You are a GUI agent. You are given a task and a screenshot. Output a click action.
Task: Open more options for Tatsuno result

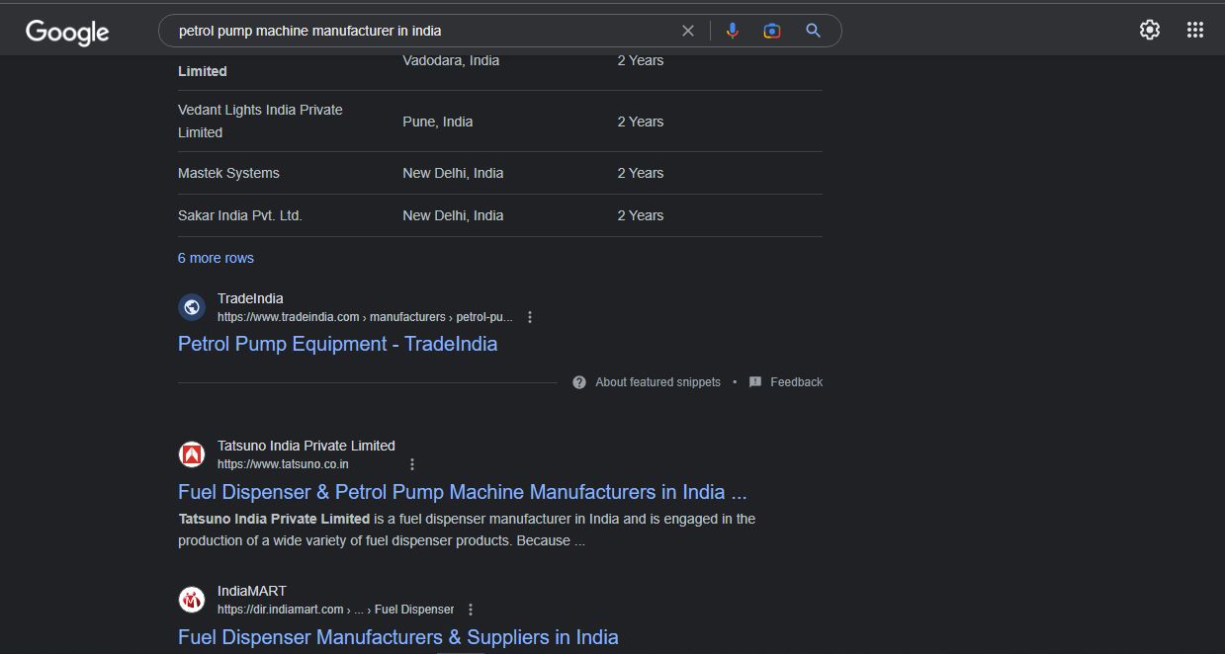(x=412, y=464)
